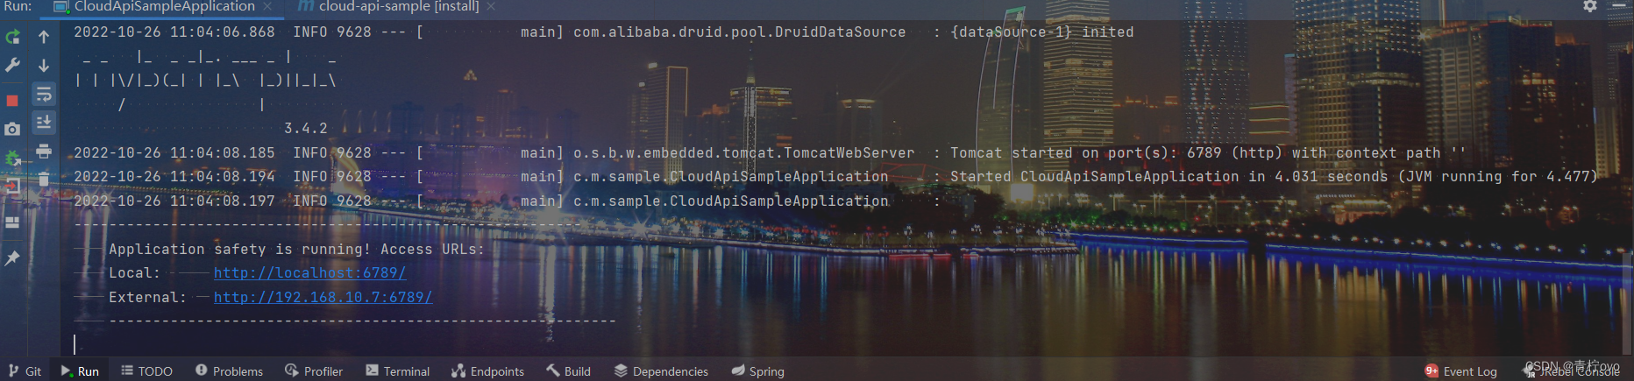
Task: Click the 'External:' label text
Action: (148, 298)
